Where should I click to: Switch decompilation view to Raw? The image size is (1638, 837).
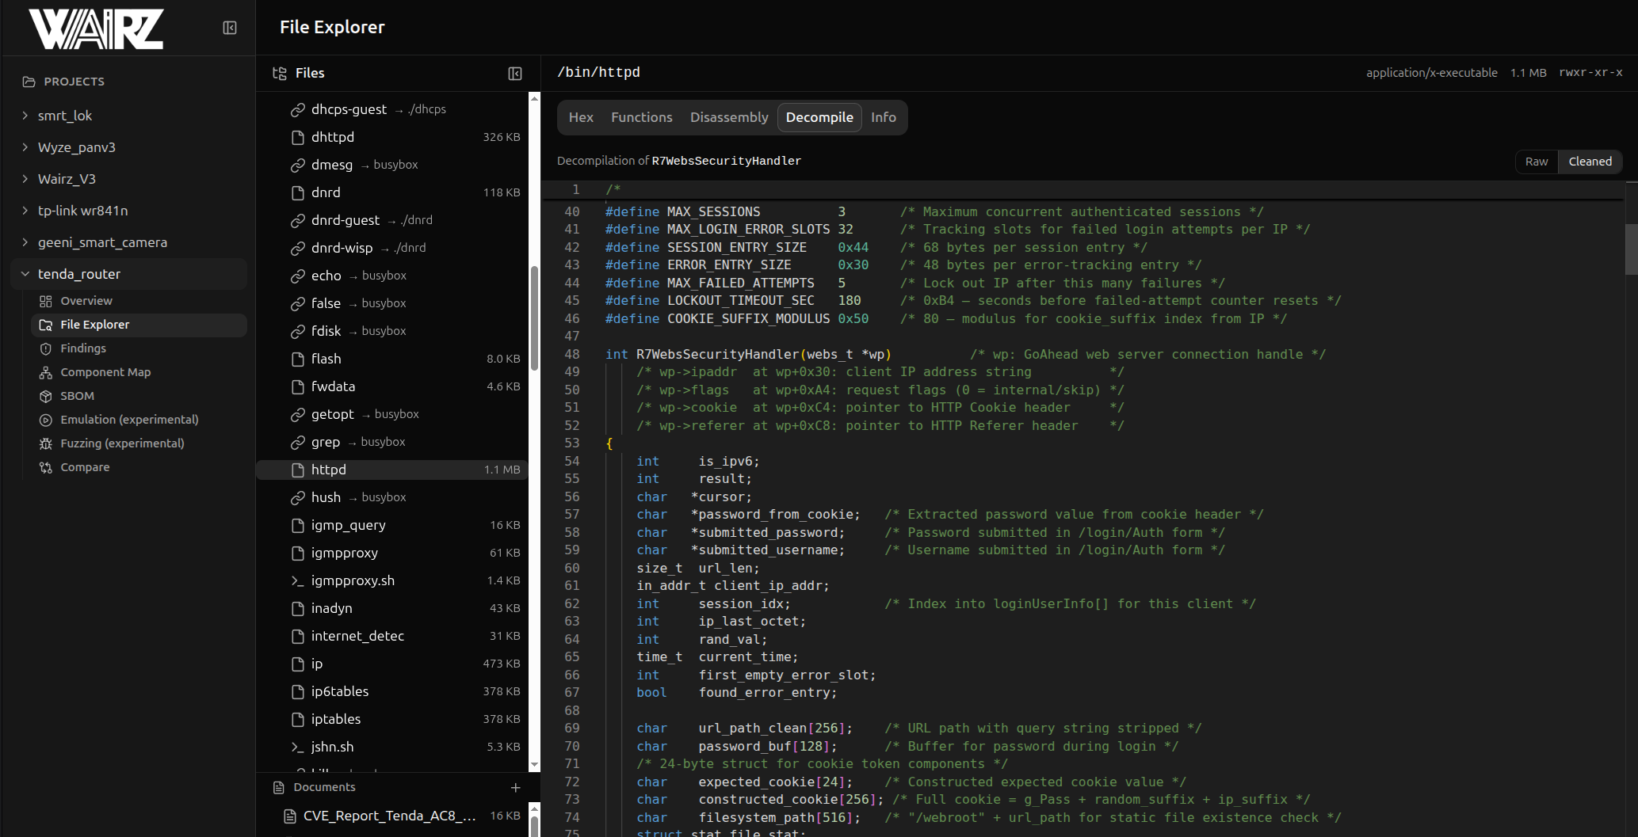[1536, 162]
